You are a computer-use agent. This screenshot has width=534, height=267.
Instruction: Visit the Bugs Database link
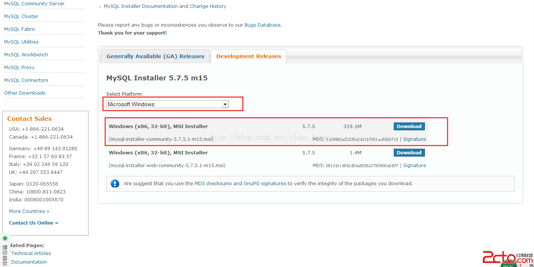point(262,25)
